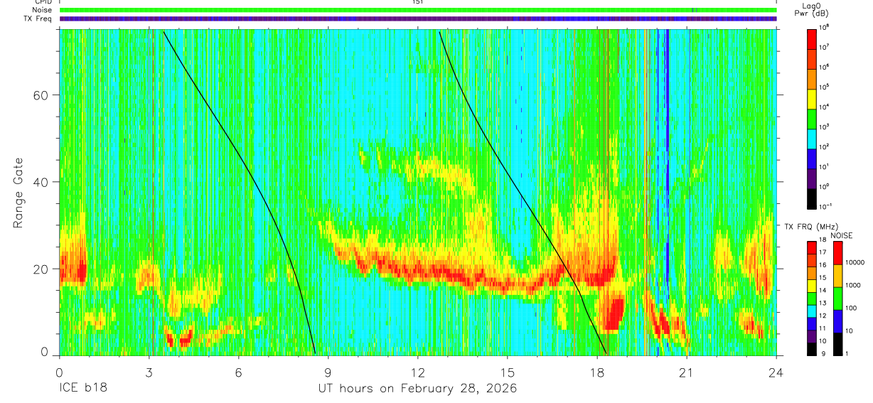
Task: Click the 'NOISE' legend title
Action: (840, 235)
